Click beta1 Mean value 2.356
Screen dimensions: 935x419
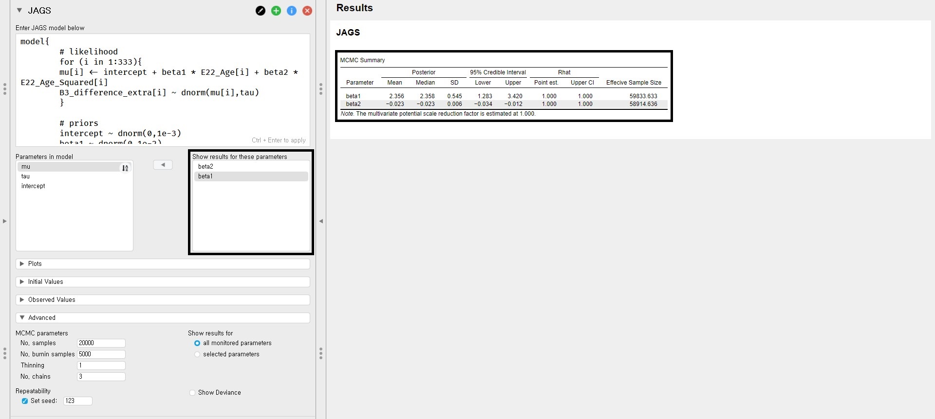point(396,96)
